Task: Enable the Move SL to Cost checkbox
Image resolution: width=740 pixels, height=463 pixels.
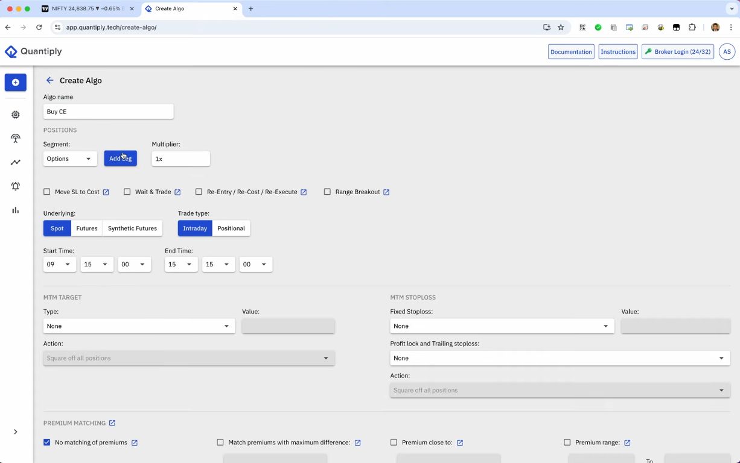Action: 47,192
